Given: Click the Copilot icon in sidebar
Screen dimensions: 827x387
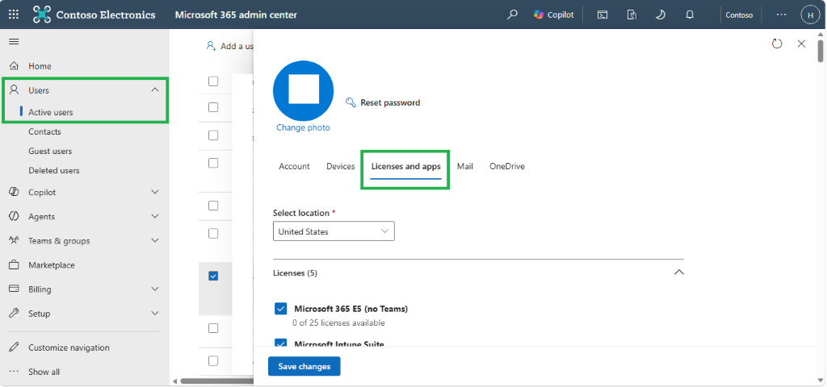Looking at the screenshot, I should [15, 192].
